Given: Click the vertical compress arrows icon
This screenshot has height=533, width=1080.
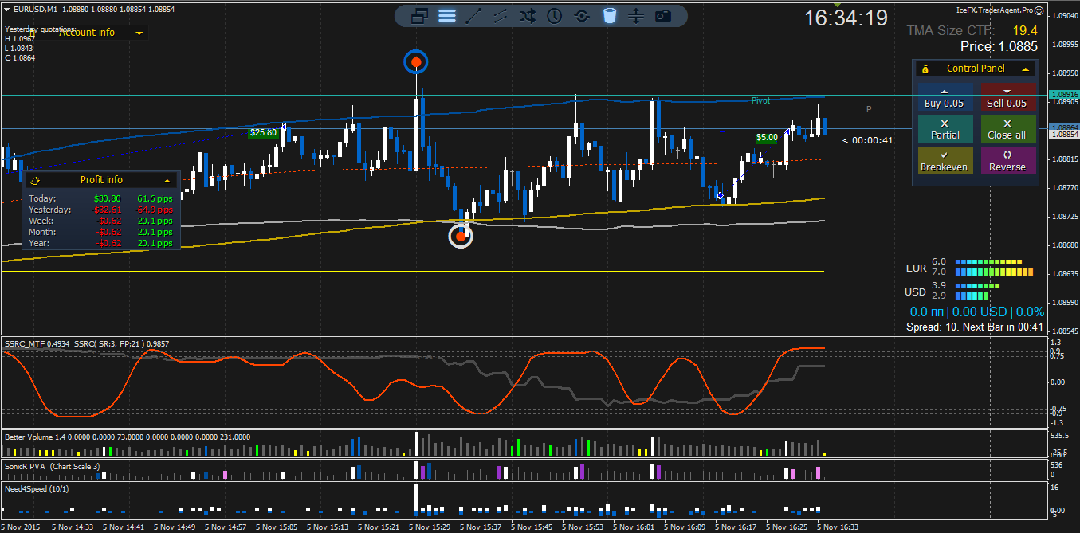Looking at the screenshot, I should click(x=635, y=15).
